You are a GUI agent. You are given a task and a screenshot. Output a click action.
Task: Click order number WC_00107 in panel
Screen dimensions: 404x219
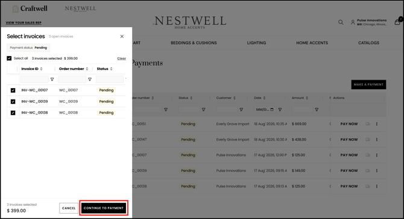pyautogui.click(x=68, y=90)
